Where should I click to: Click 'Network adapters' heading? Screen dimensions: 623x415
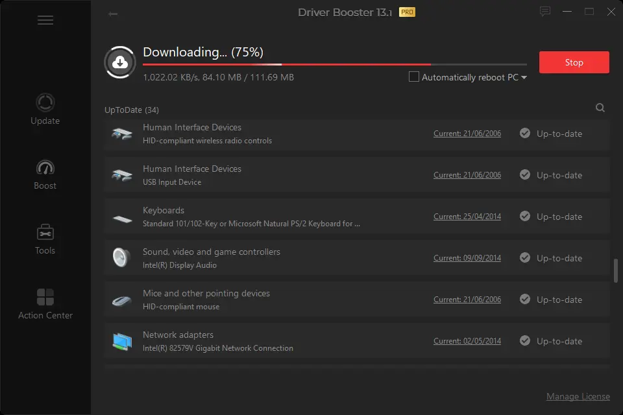pyautogui.click(x=178, y=335)
